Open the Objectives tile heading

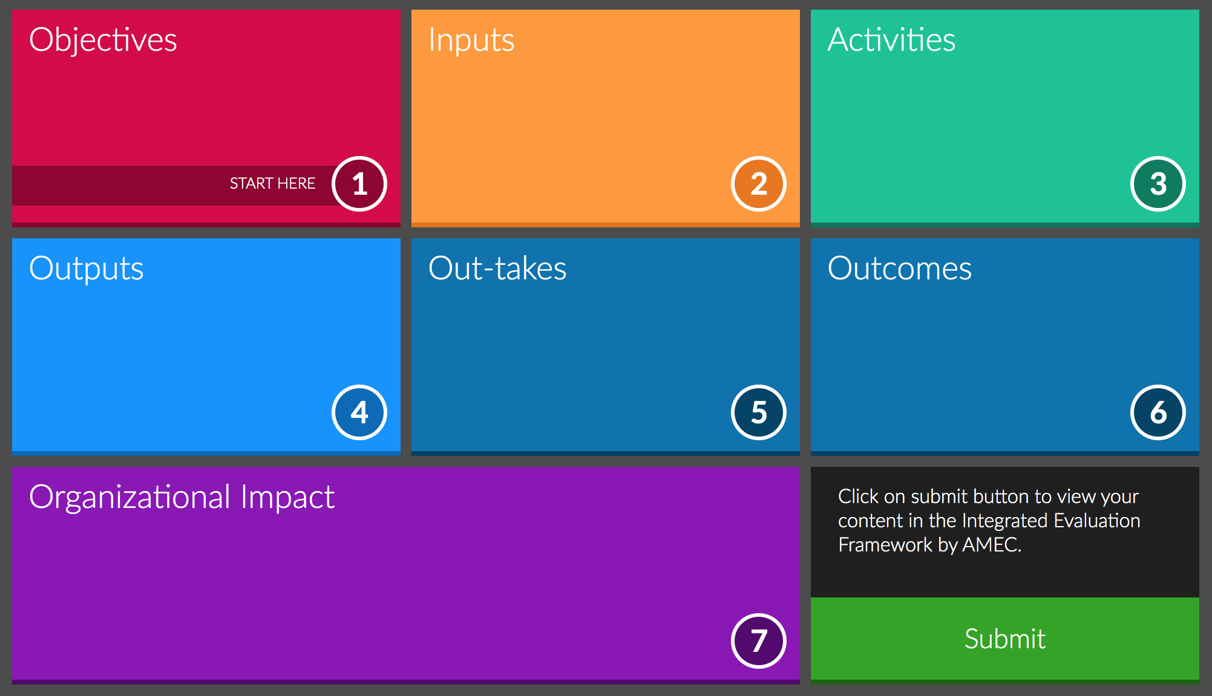click(x=103, y=40)
